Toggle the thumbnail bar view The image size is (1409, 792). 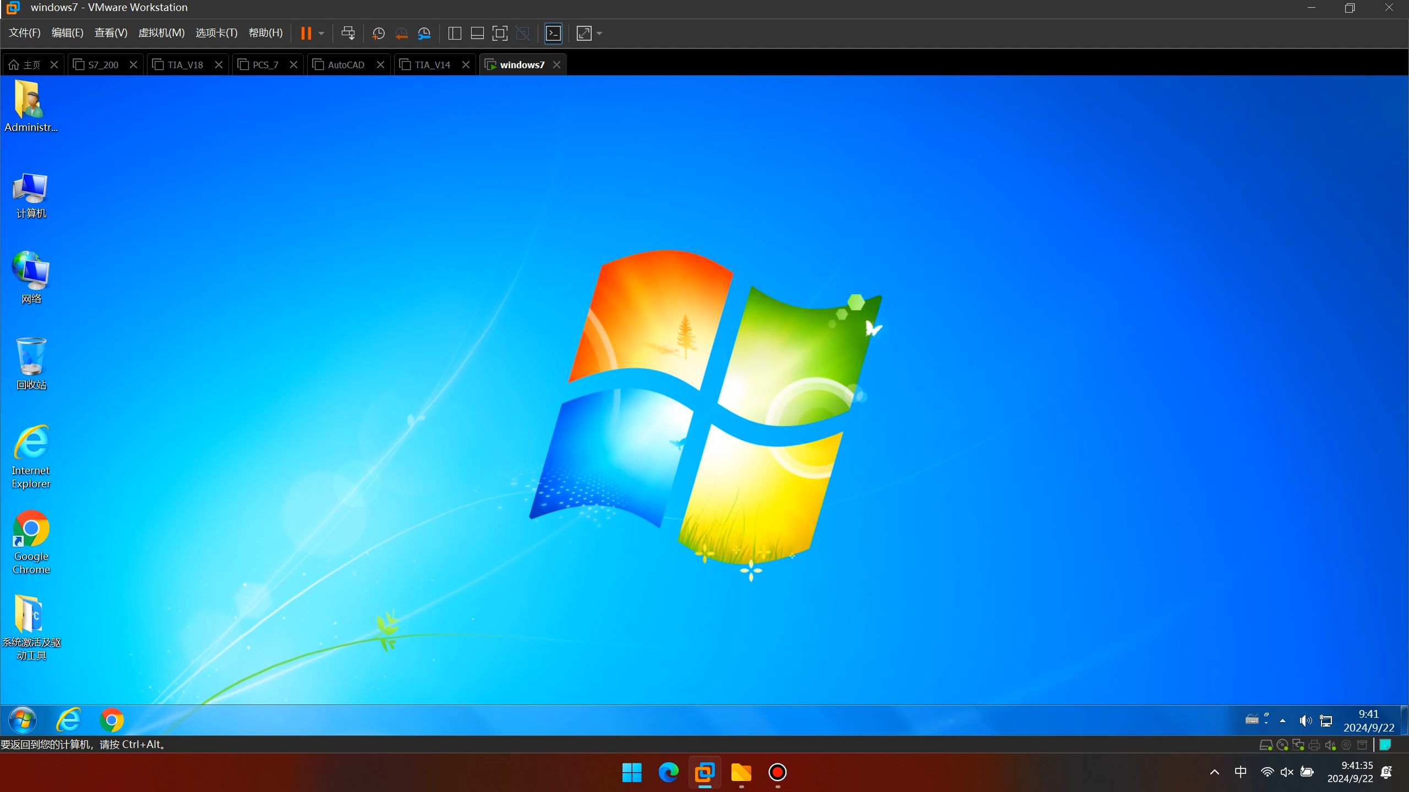pos(477,34)
